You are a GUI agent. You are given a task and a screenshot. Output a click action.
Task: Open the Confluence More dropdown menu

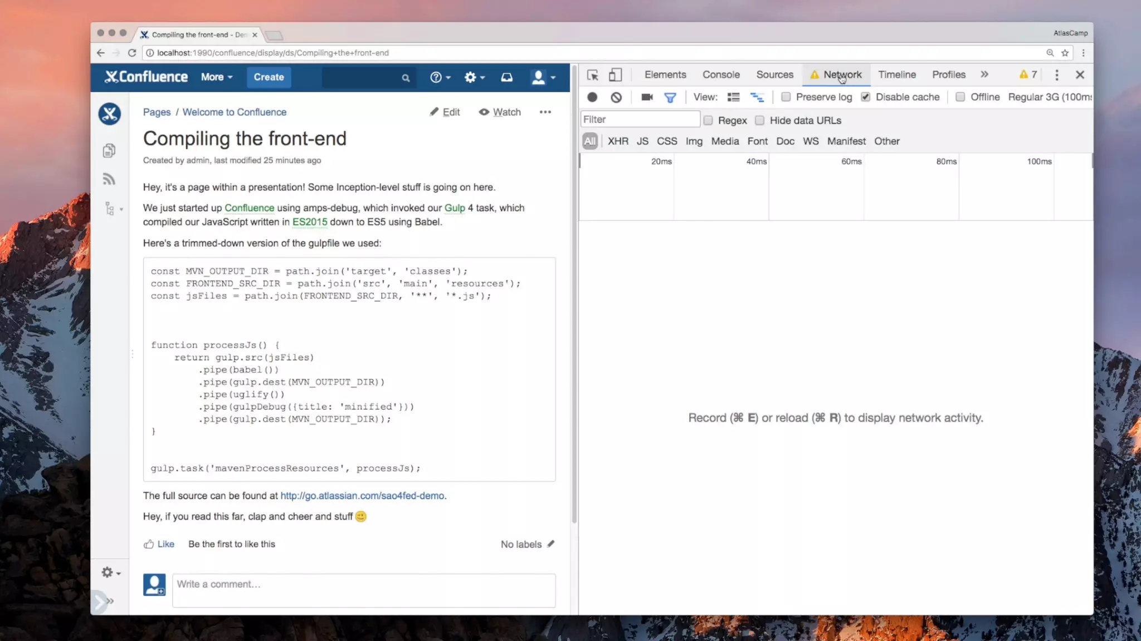[x=216, y=77]
